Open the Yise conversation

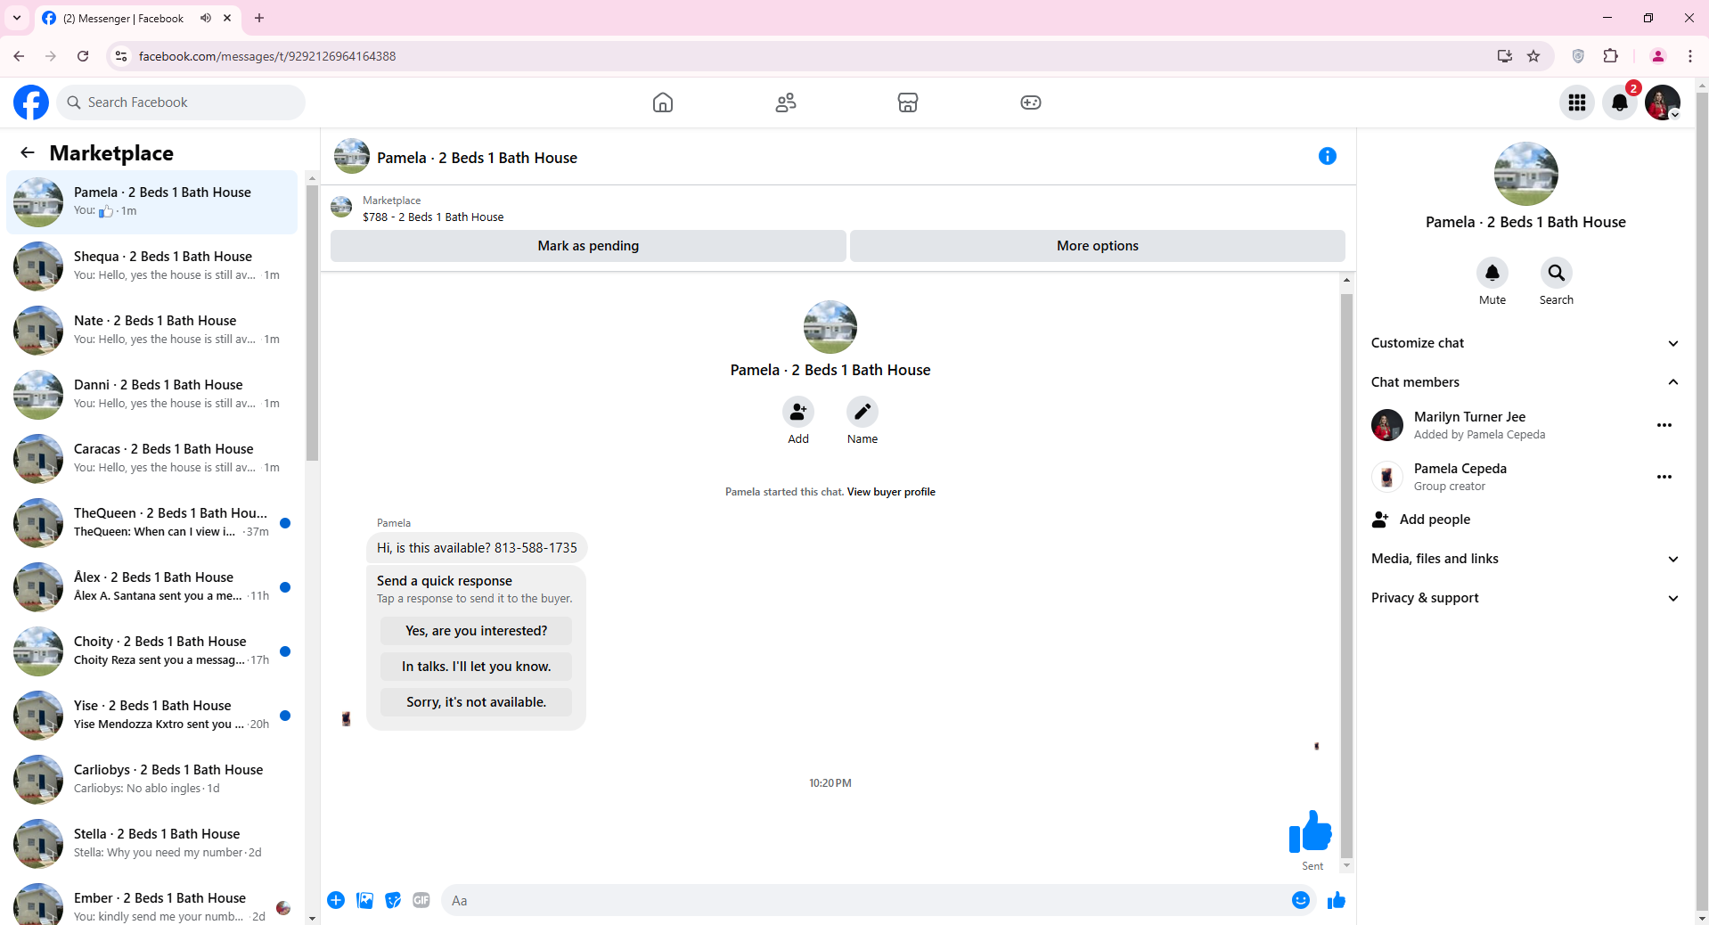pos(152,716)
